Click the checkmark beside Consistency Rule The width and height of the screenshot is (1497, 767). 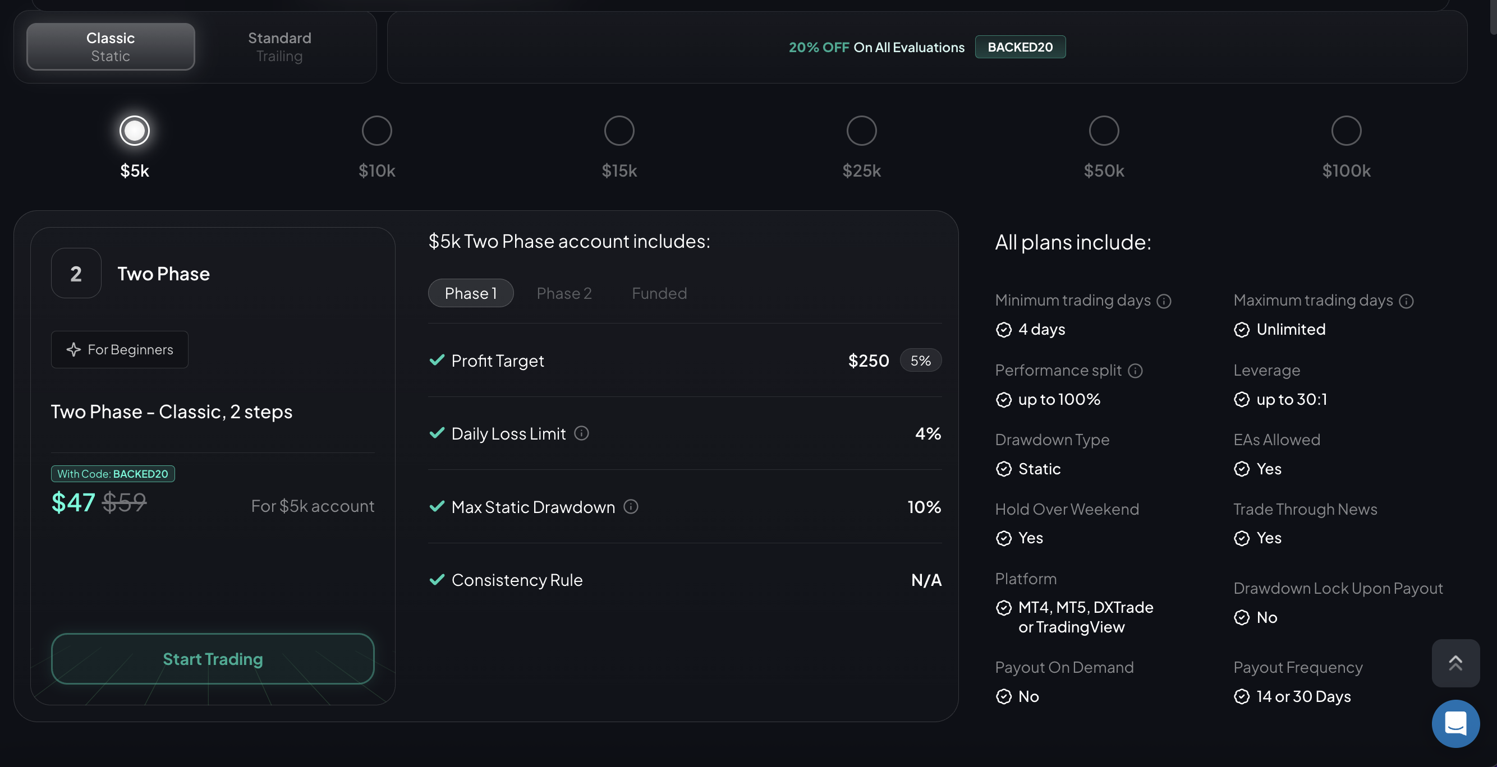pyautogui.click(x=437, y=580)
